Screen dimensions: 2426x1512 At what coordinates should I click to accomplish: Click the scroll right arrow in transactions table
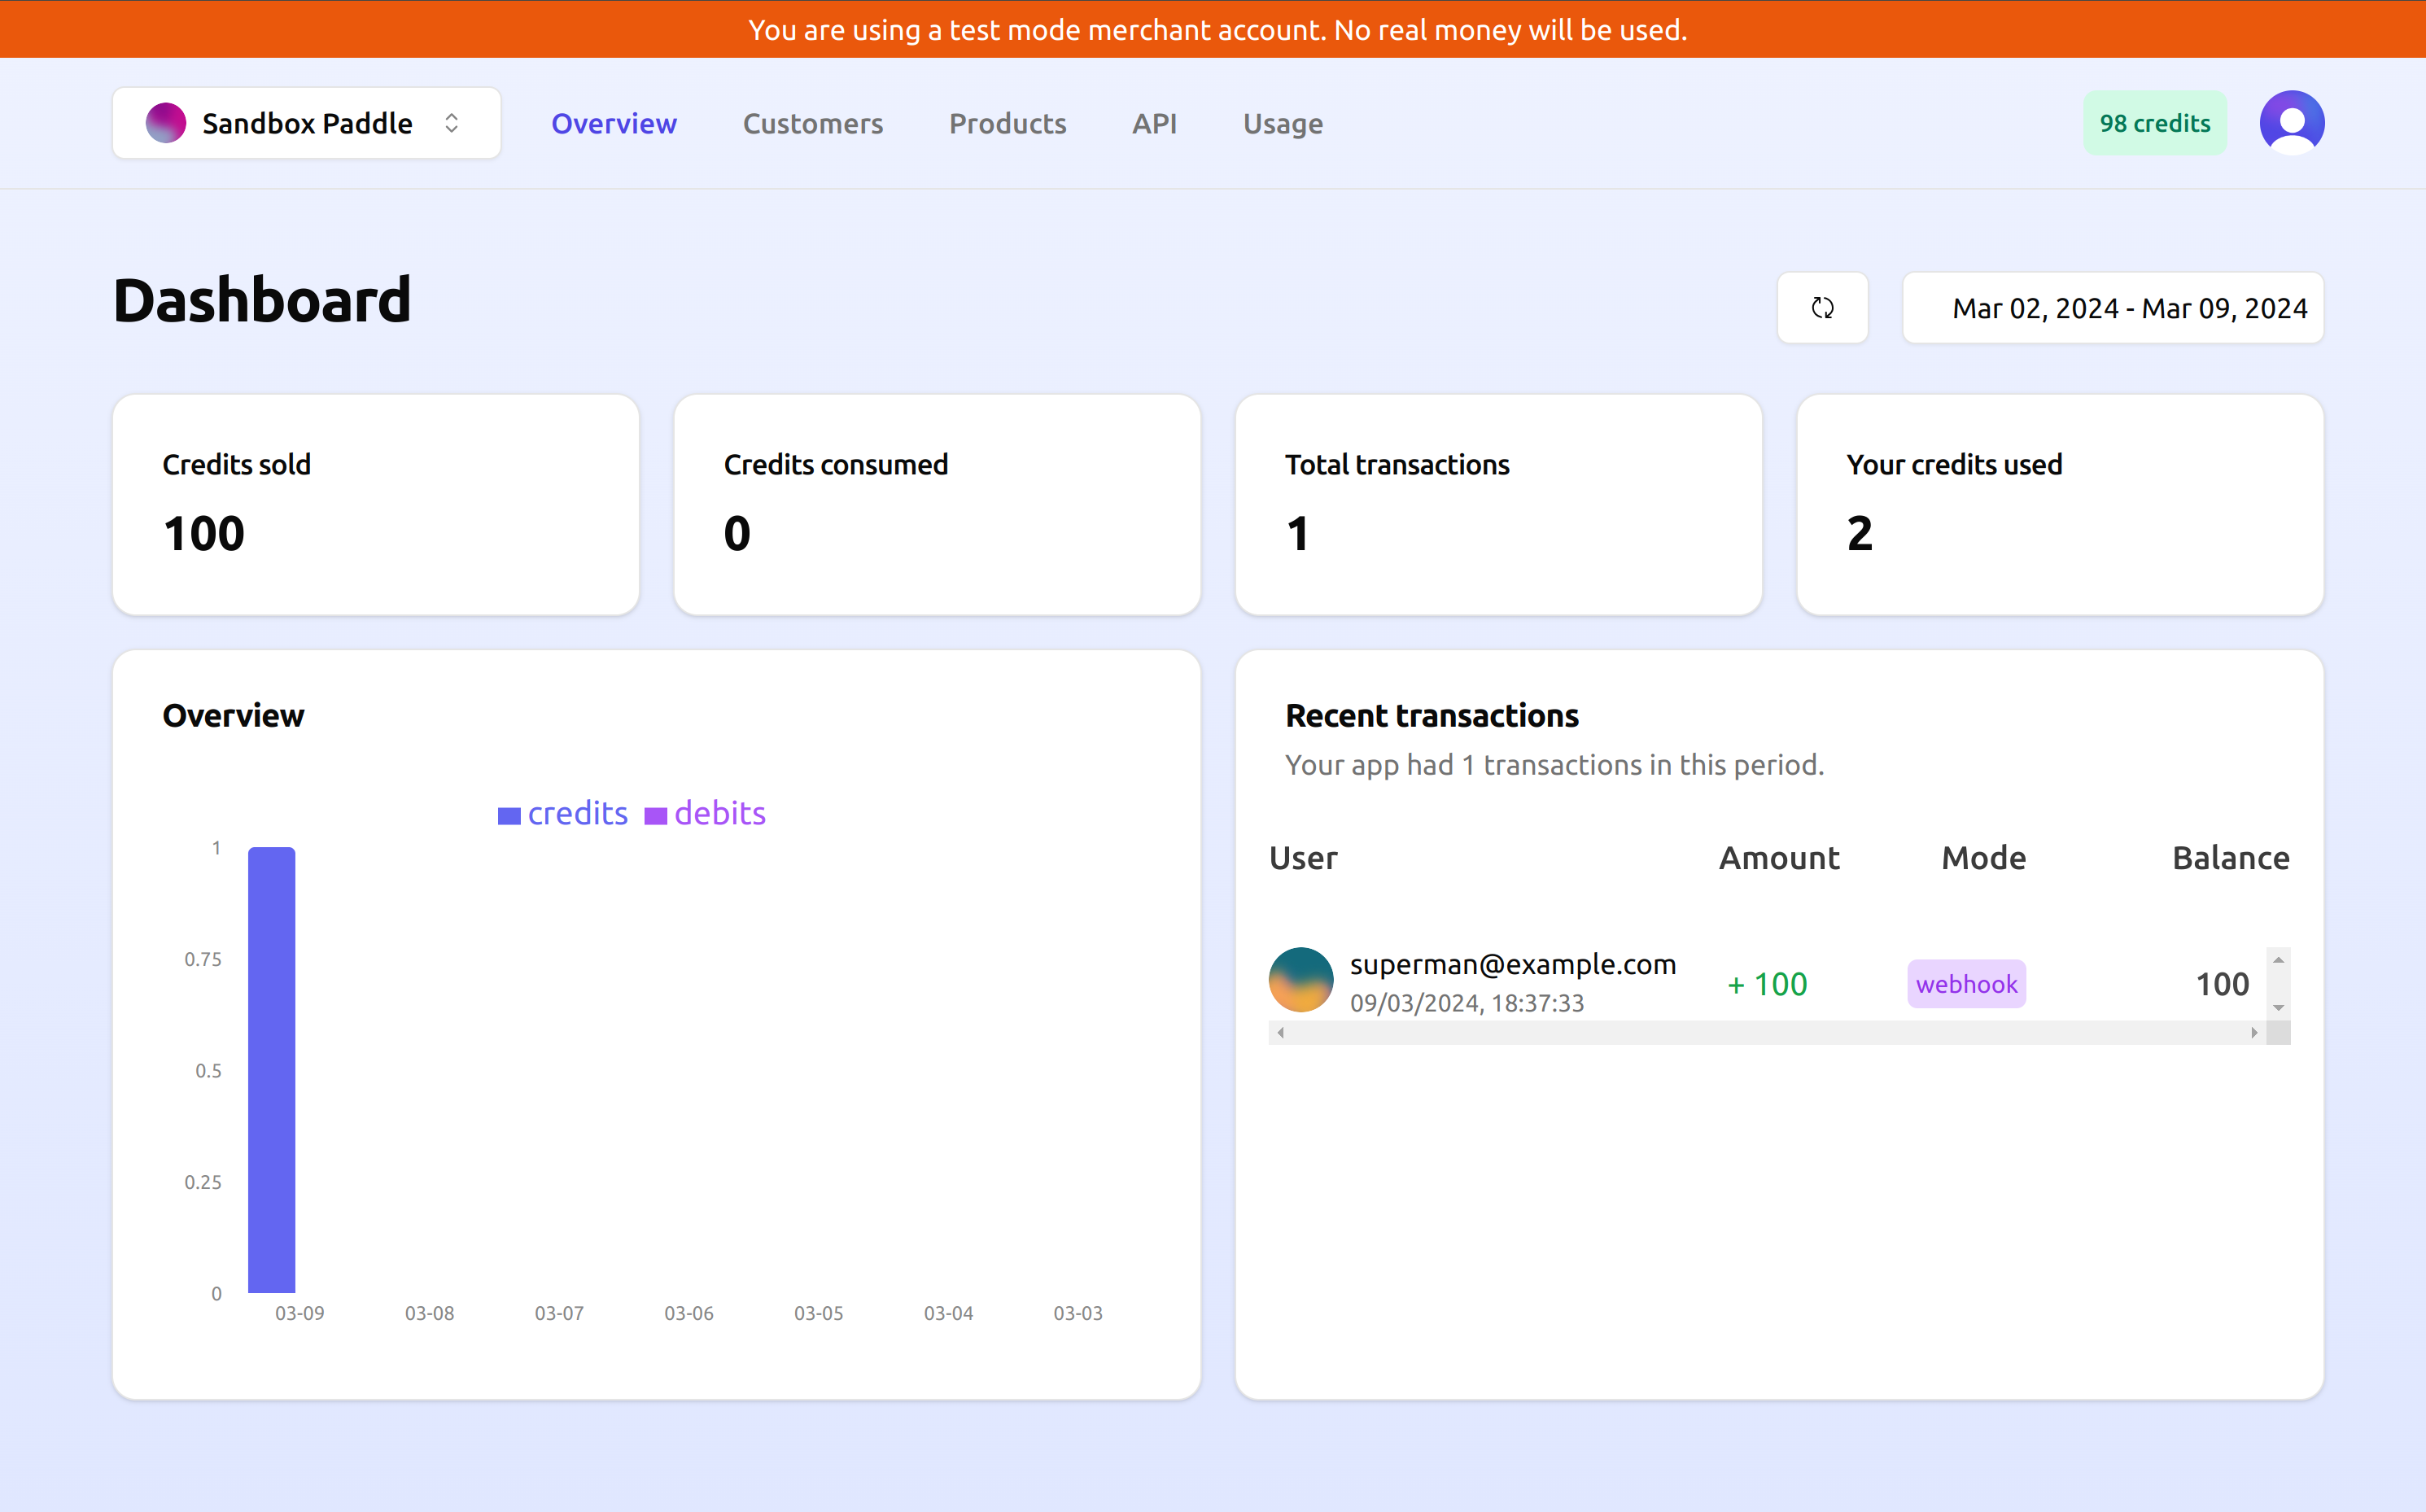tap(2254, 1033)
